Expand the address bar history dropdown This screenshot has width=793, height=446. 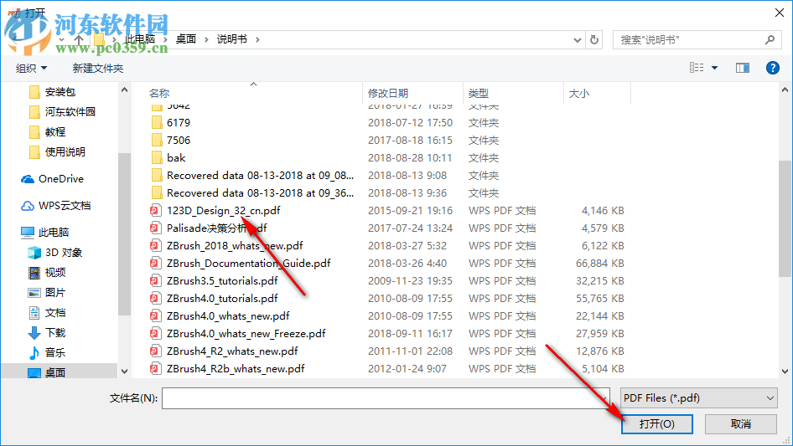coord(577,39)
